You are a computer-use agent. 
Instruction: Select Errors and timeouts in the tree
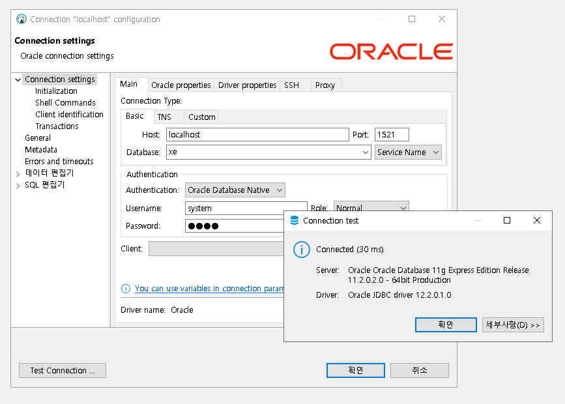[x=59, y=162]
